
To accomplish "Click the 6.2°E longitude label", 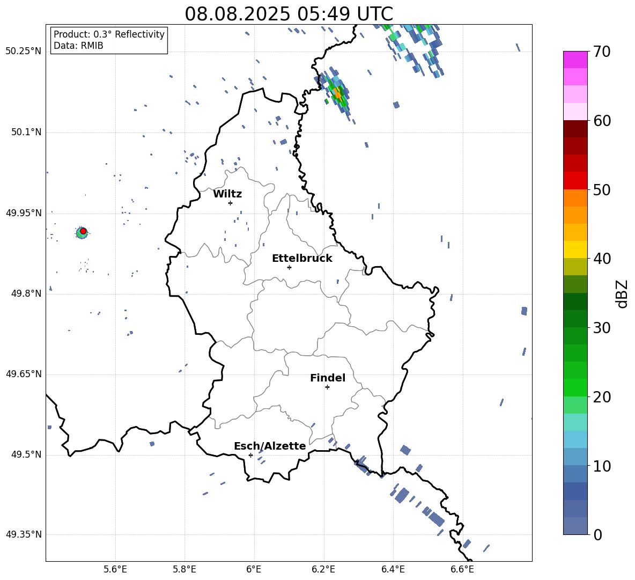I will [x=323, y=569].
